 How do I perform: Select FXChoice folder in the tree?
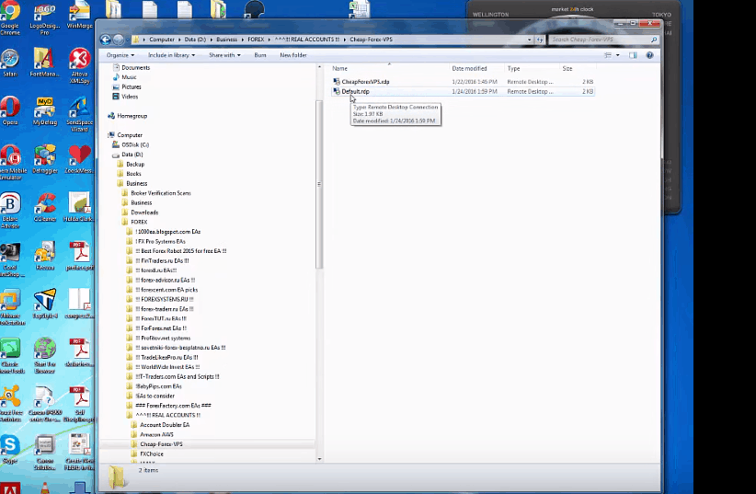(x=151, y=454)
